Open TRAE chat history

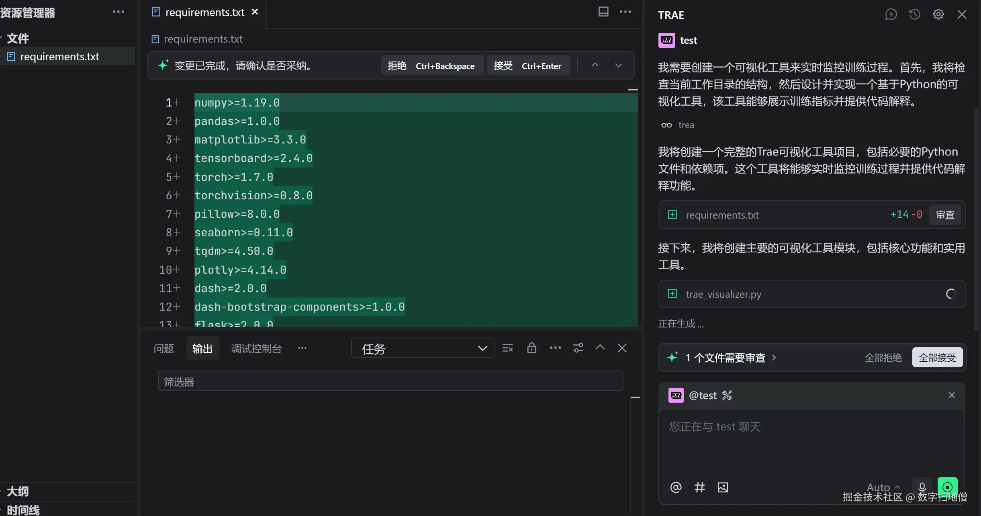tap(914, 14)
